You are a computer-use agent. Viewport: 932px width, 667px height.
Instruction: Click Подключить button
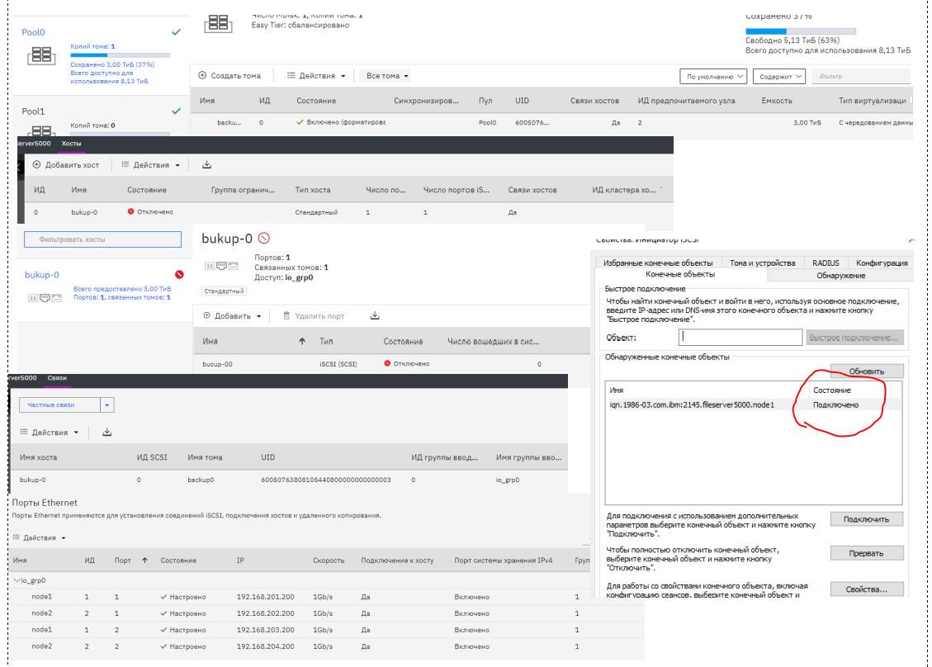pyautogui.click(x=867, y=519)
